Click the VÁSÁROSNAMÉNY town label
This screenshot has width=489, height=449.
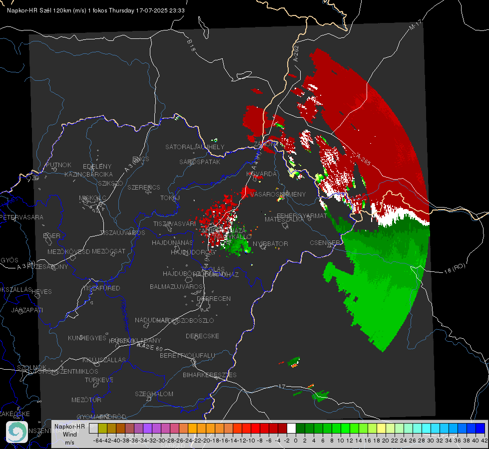click(x=278, y=195)
